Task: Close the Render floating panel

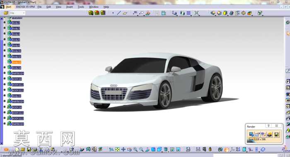Action: [x=276, y=126]
